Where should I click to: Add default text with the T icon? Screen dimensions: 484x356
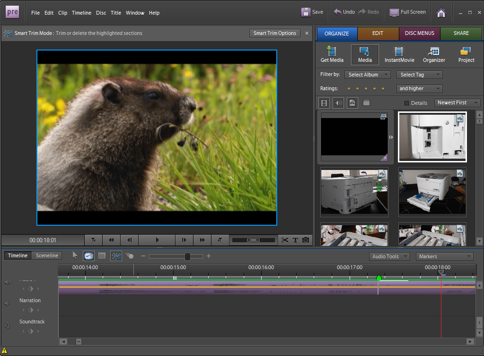[295, 240]
